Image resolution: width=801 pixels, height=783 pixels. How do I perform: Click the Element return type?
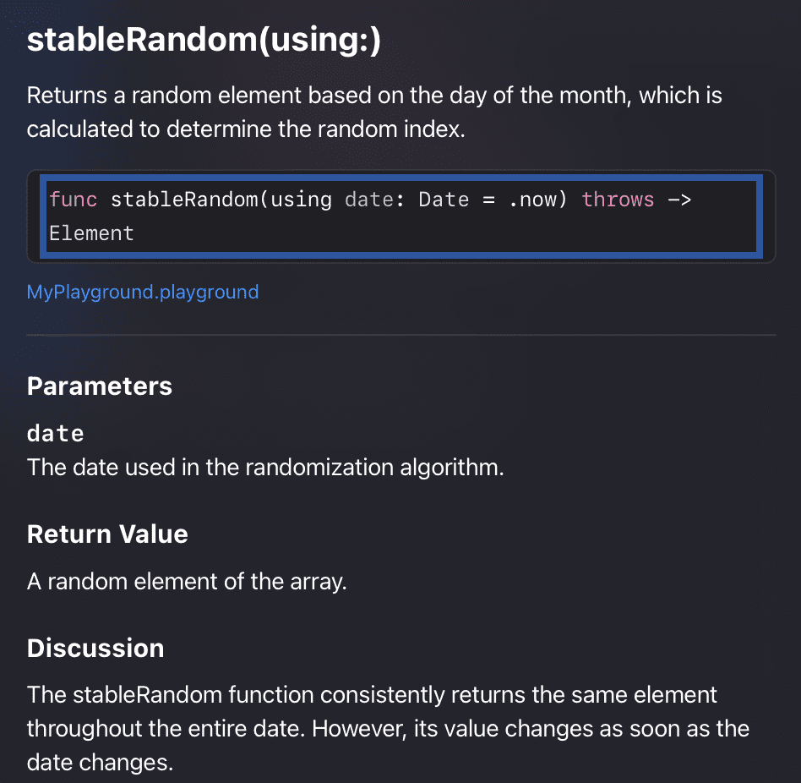[91, 233]
